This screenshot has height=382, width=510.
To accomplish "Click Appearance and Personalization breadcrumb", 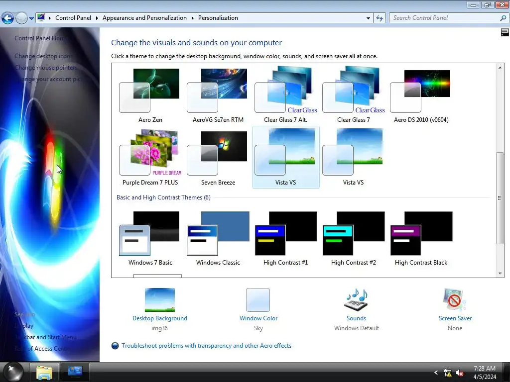I will click(x=144, y=18).
